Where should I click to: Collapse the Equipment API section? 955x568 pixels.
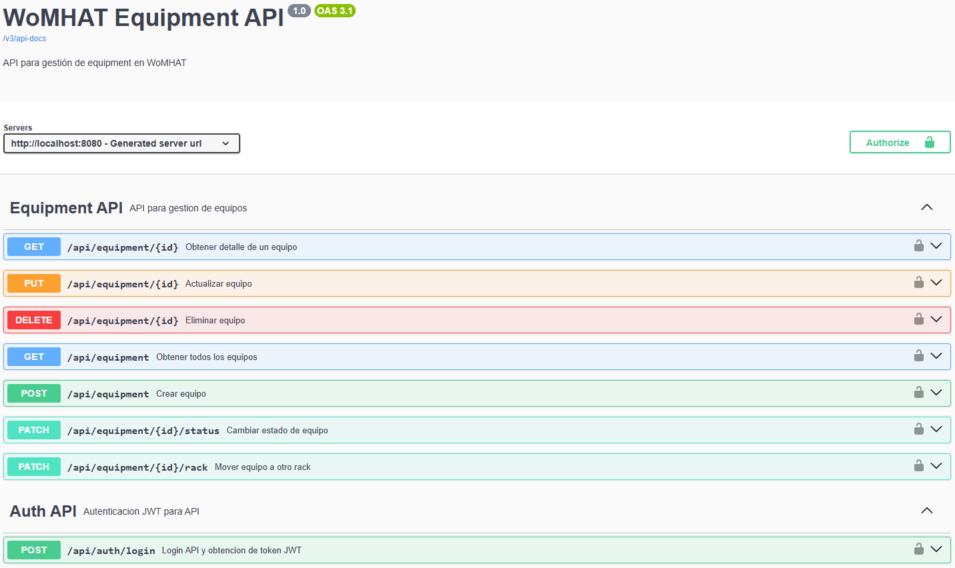(927, 207)
